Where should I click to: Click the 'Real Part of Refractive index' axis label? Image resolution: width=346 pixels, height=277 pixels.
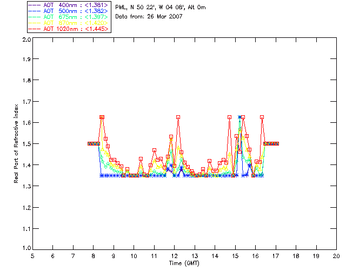(x=16, y=144)
